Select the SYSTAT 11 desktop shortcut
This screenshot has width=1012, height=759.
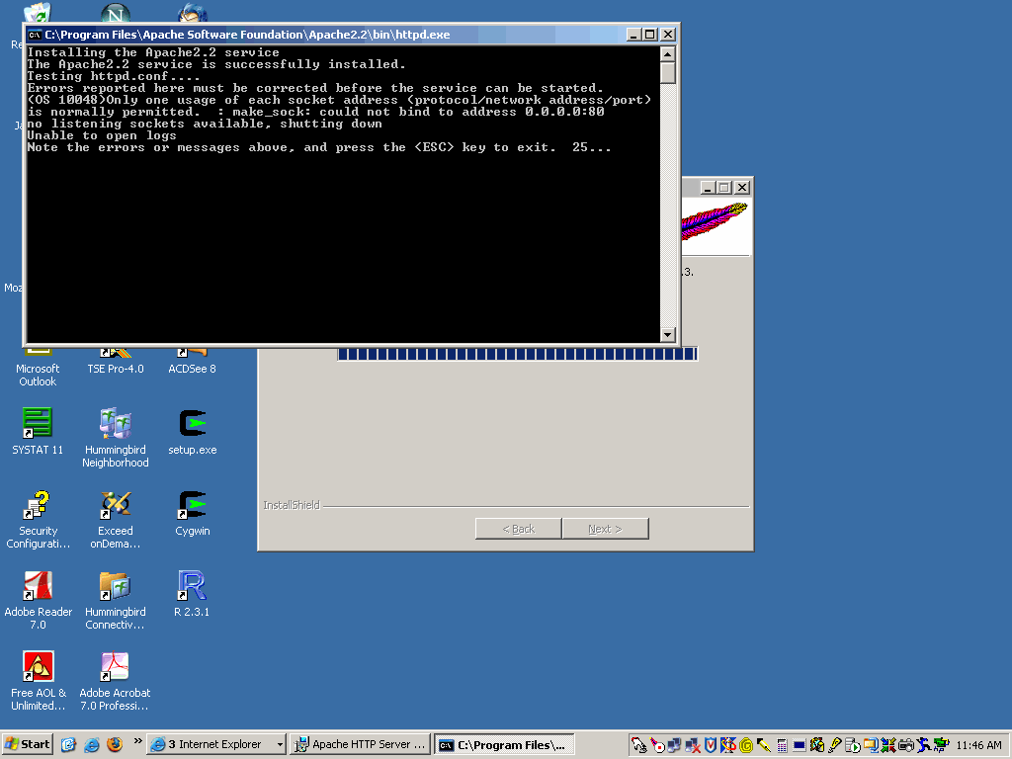tap(38, 431)
